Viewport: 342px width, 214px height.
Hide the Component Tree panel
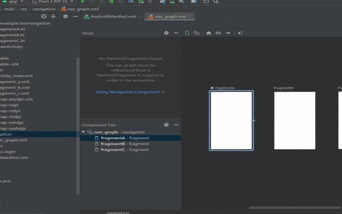coord(176,125)
